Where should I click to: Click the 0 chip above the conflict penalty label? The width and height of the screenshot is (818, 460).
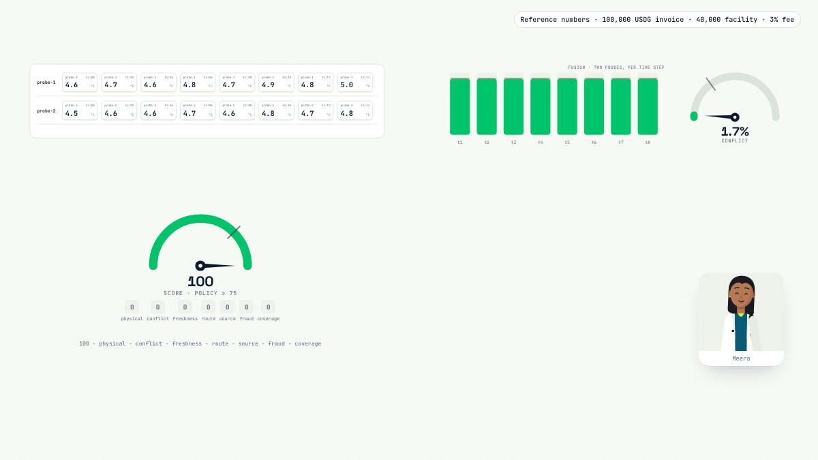tap(157, 307)
